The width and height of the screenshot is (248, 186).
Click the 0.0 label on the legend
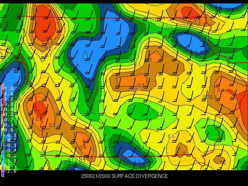(x=9, y=130)
